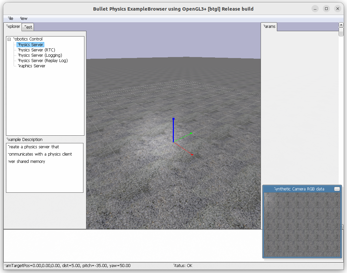
Task: Open the File menu
Action: [10, 19]
